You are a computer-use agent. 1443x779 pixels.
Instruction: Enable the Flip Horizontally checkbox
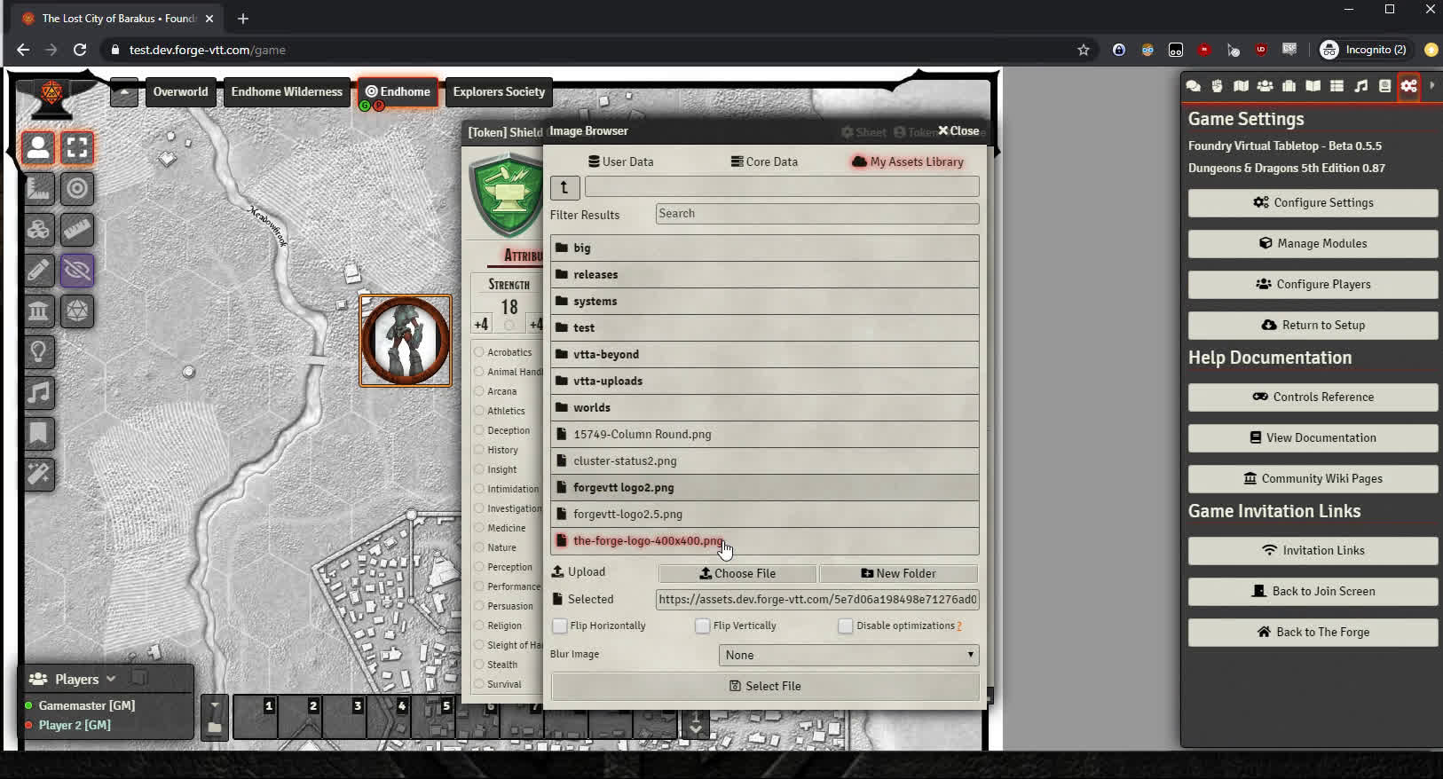pyautogui.click(x=560, y=626)
